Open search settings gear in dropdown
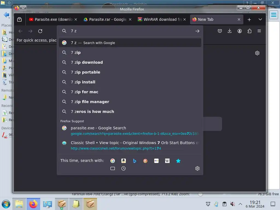This screenshot has height=210, width=280. (197, 168)
